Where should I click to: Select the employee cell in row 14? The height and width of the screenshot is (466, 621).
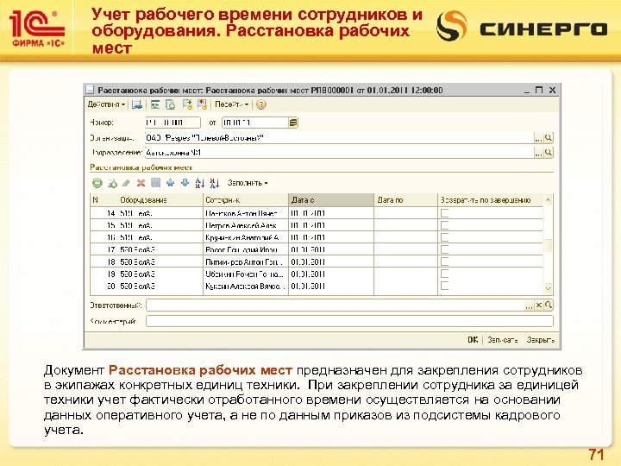pos(246,213)
